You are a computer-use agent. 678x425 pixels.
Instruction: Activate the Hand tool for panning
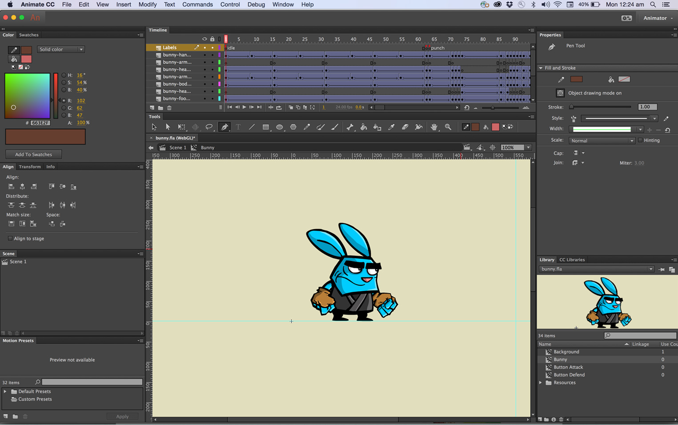[433, 127]
